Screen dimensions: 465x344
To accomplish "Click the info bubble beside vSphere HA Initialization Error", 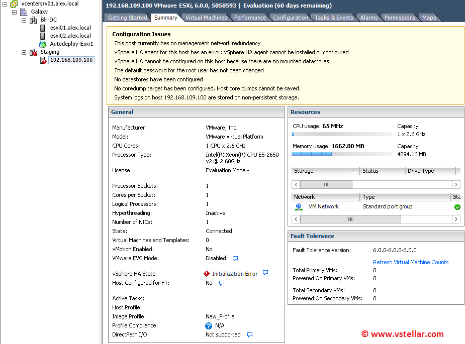I will coord(265,273).
